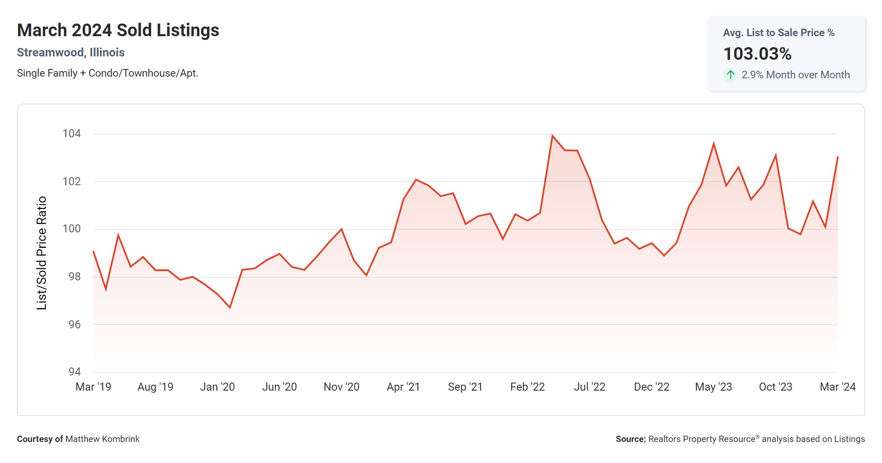Click the 103.03% average value
Screen dimensions: 882x463
(757, 54)
